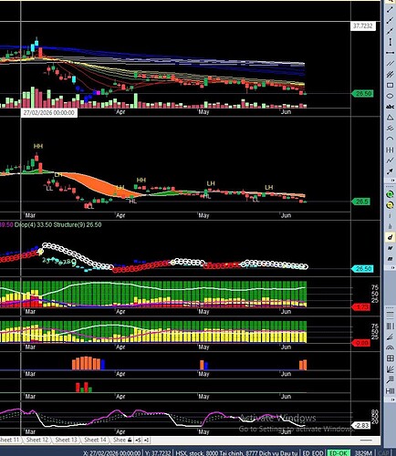
Task: Select the Fibonacci extension tool
Action: pyautogui.click(x=390, y=379)
